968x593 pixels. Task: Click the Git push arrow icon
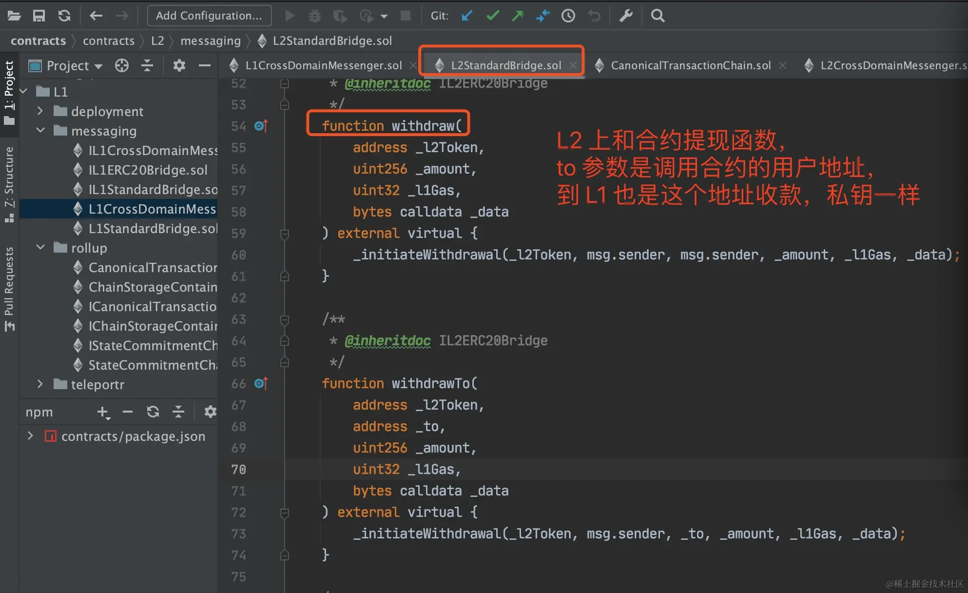click(x=518, y=16)
